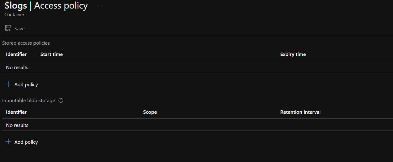Click No results row in stored policies table
Image resolution: width=393 pixels, height=162 pixels.
coord(17,68)
